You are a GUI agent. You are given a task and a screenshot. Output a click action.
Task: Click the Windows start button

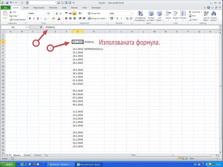click(8, 164)
